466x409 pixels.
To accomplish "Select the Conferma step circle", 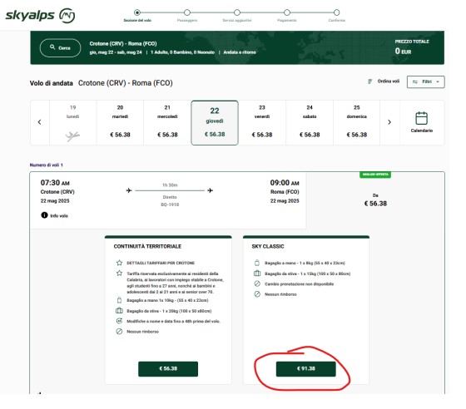I will pyautogui.click(x=336, y=12).
